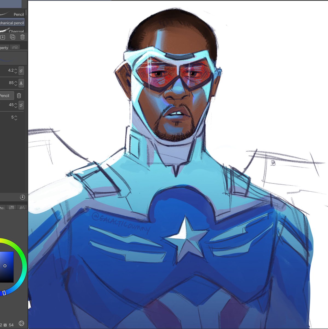Select the Pencil brush at top
The height and width of the screenshot is (329, 328).
pyautogui.click(x=18, y=14)
